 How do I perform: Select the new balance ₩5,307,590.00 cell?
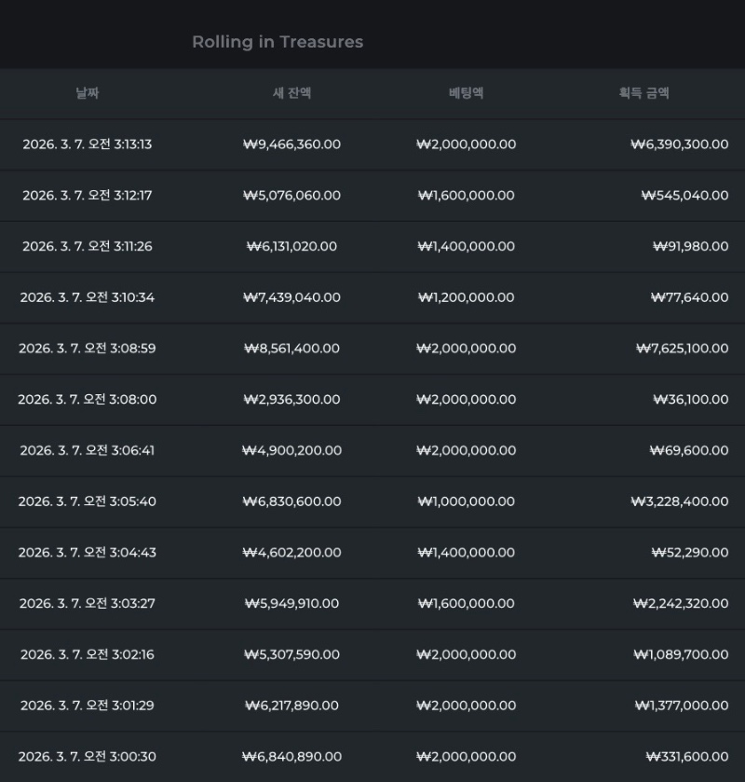291,654
